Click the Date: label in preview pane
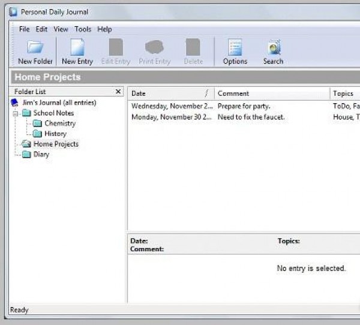 [x=139, y=241]
